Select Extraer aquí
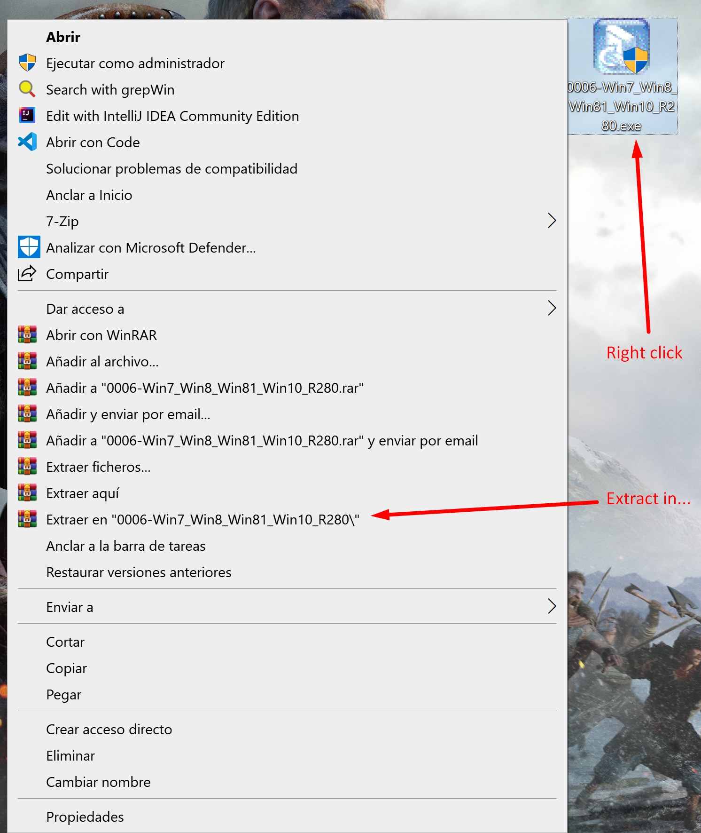 [x=287, y=493]
